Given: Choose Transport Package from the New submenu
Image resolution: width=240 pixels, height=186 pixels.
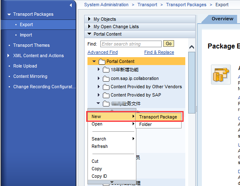Looking at the screenshot, I should (158, 117).
